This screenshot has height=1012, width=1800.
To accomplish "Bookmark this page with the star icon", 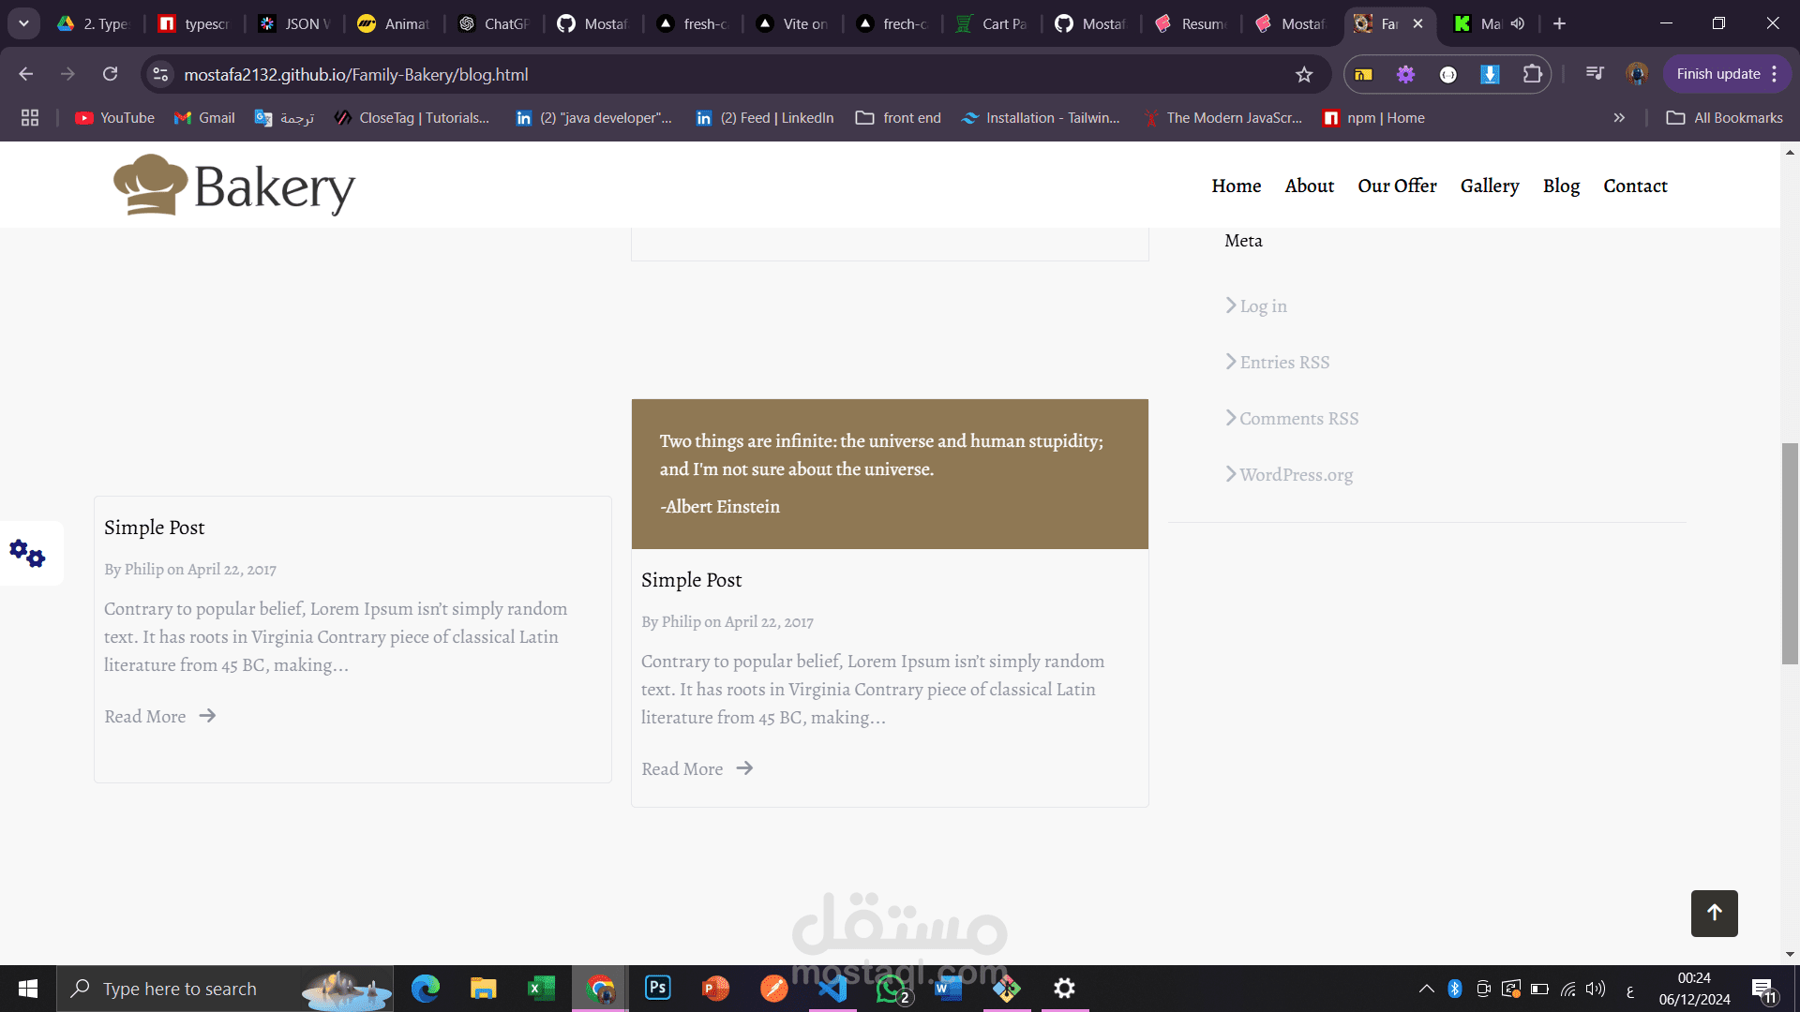I will (x=1304, y=75).
